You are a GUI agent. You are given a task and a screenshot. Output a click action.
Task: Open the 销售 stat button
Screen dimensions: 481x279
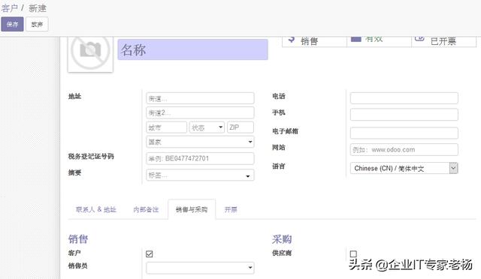[314, 41]
